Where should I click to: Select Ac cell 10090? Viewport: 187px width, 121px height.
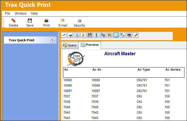[x=68, y=85]
